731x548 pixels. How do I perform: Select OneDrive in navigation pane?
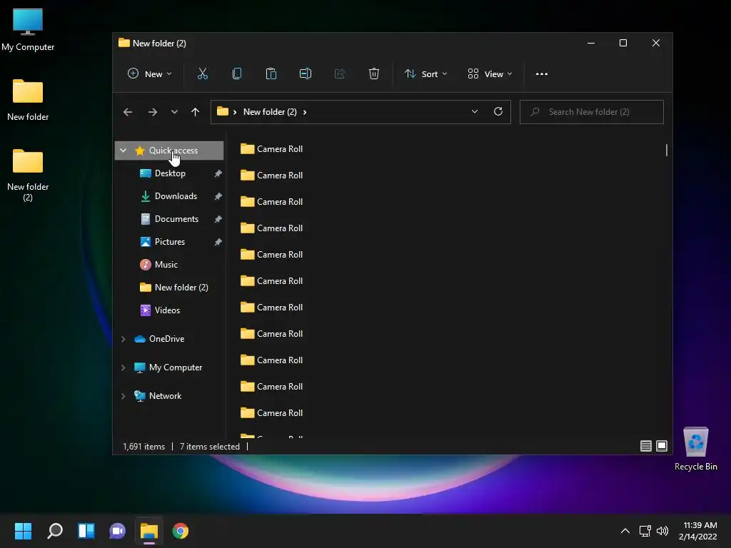(x=166, y=339)
